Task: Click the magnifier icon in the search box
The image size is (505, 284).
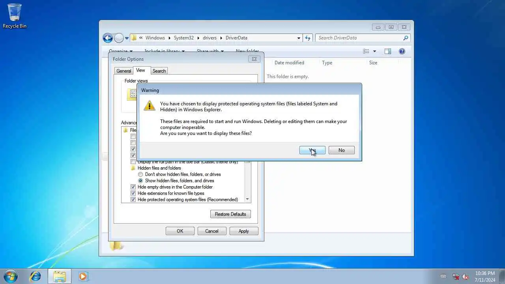Action: (406, 38)
